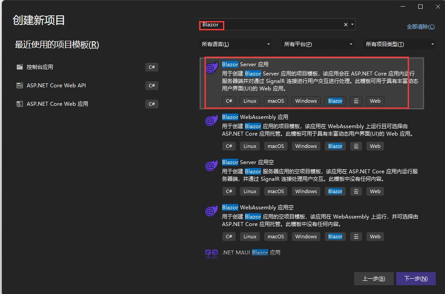Click the C# tag beside 控制台应用

pyautogui.click(x=151, y=67)
